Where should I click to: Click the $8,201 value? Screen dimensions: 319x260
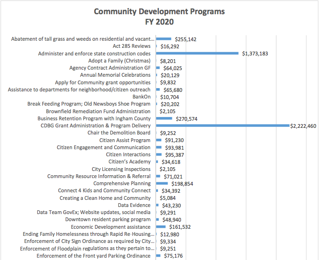[x=168, y=61]
